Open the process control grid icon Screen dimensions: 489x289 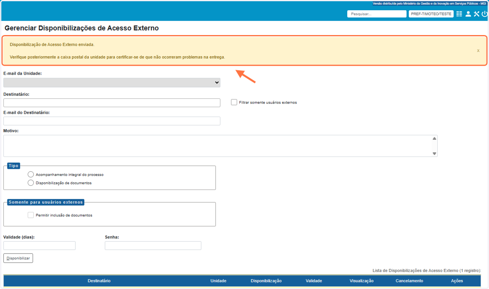click(x=459, y=14)
